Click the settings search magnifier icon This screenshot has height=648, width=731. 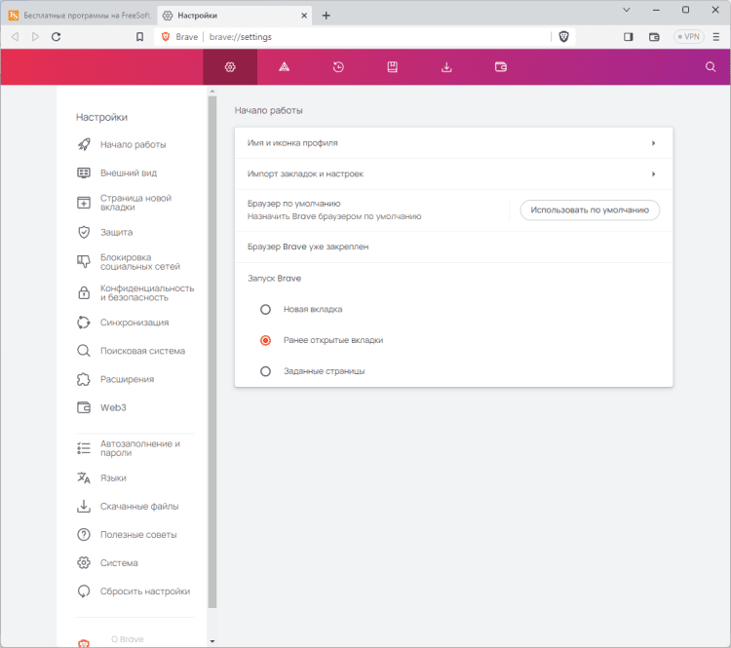tap(710, 67)
